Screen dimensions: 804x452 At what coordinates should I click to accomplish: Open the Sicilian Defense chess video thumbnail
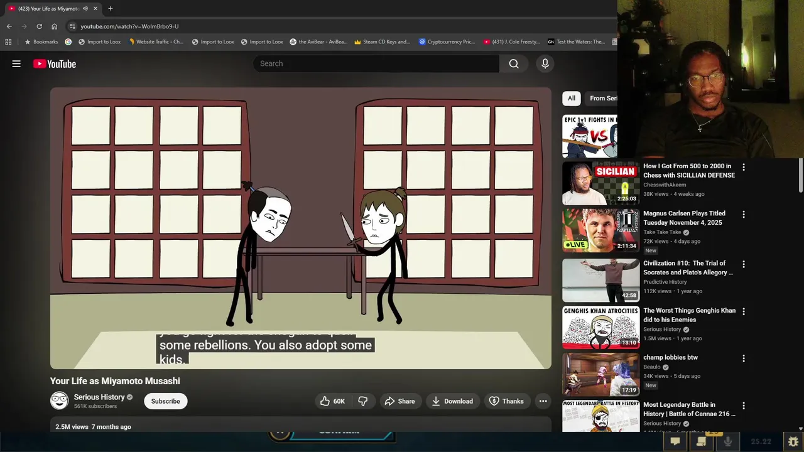coord(600,183)
